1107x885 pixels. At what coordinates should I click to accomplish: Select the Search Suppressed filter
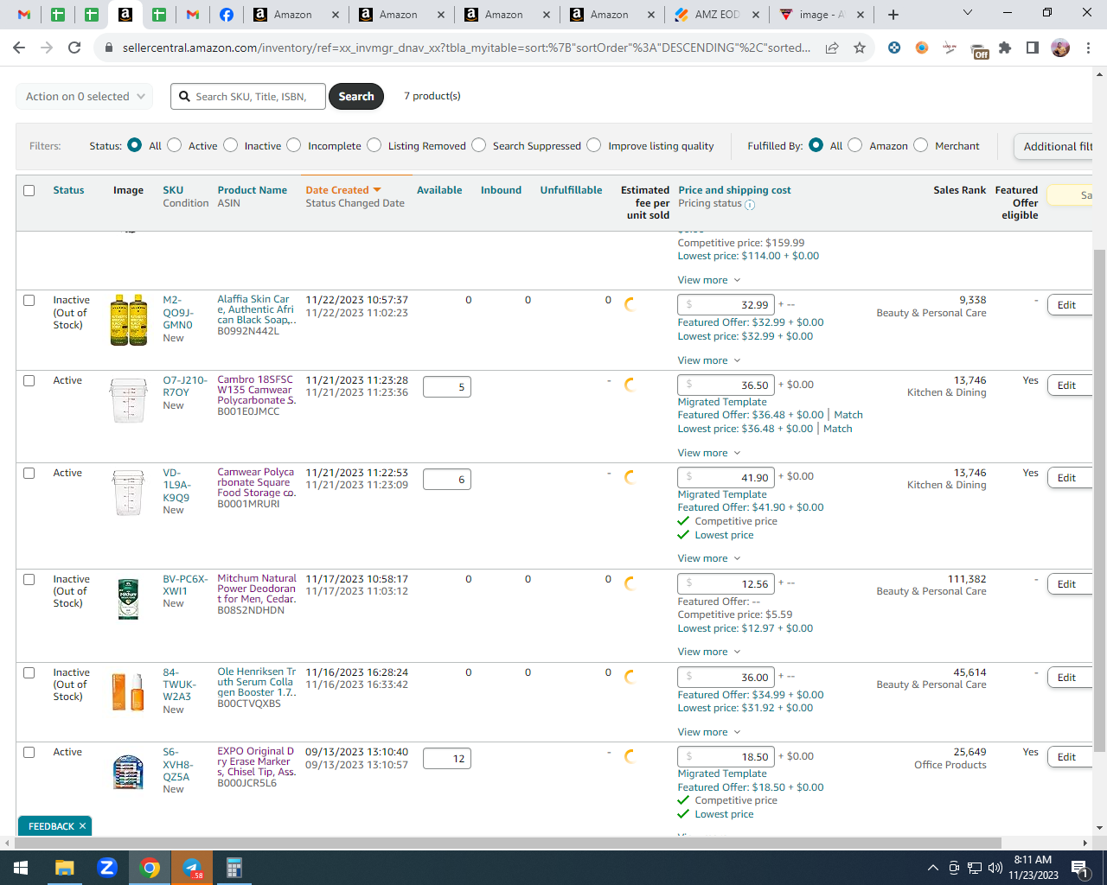pyautogui.click(x=479, y=145)
